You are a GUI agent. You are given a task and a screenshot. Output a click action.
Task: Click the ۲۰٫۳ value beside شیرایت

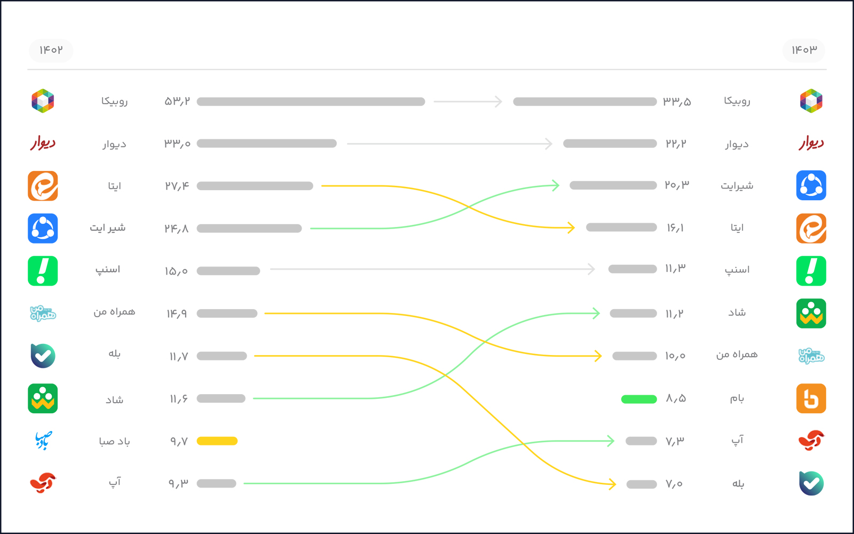(x=677, y=185)
